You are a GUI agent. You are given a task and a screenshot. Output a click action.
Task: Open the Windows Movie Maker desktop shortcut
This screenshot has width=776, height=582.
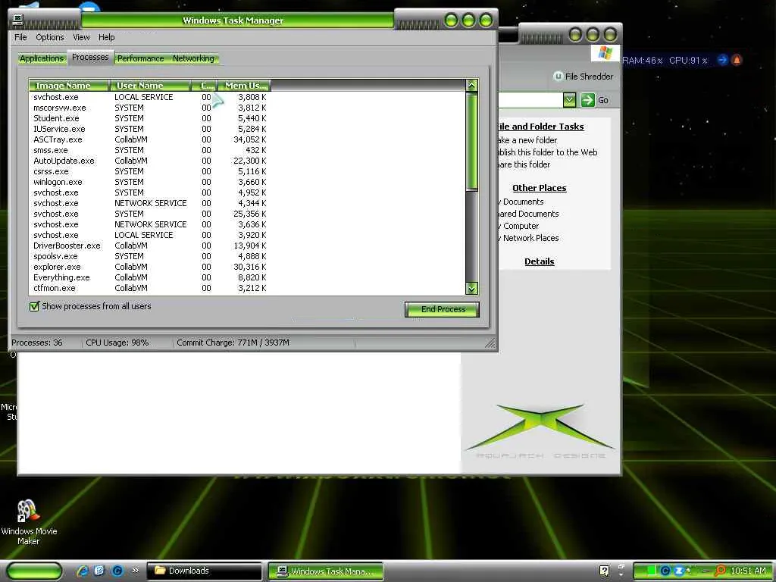[x=28, y=521]
